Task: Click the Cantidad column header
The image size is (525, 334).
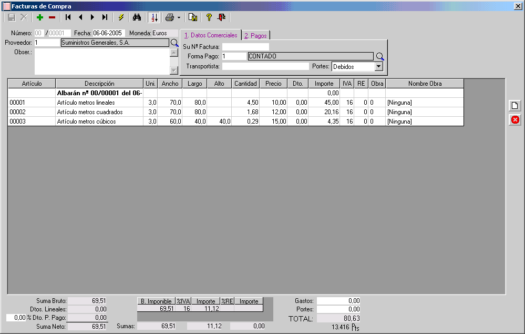Action: (245, 84)
